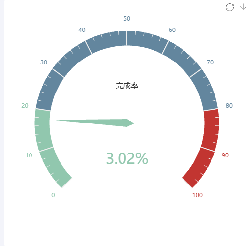Click the gauge label 70

(210, 62)
